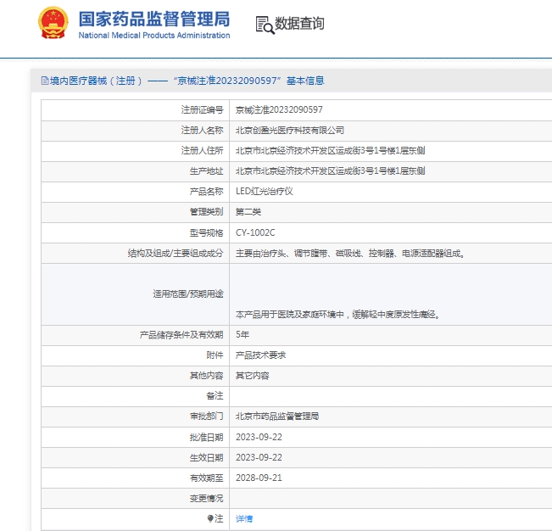
Task: Select expiry date 2028-09-21
Action: pos(259,478)
